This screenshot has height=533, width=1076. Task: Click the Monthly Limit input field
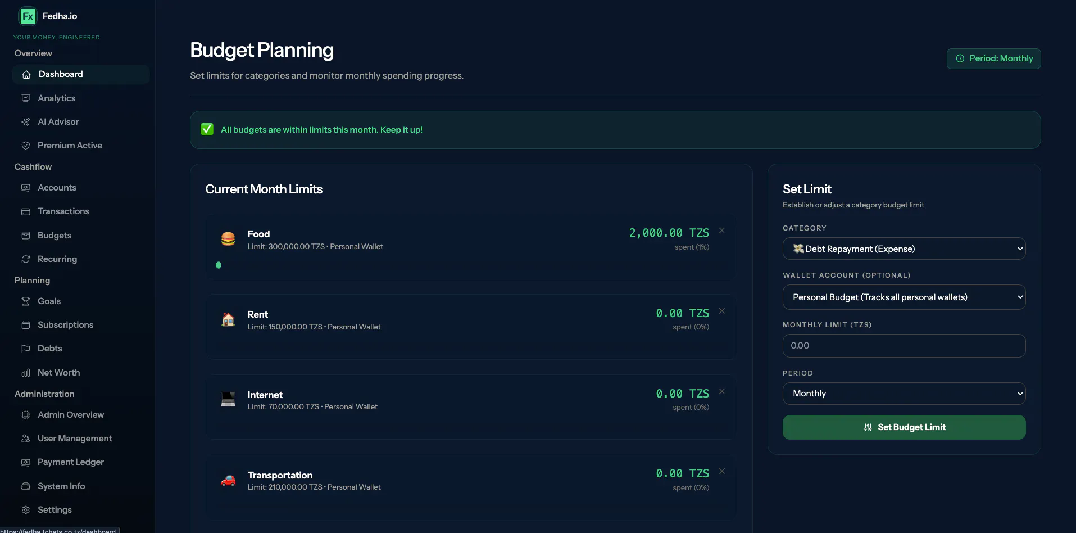pyautogui.click(x=904, y=346)
